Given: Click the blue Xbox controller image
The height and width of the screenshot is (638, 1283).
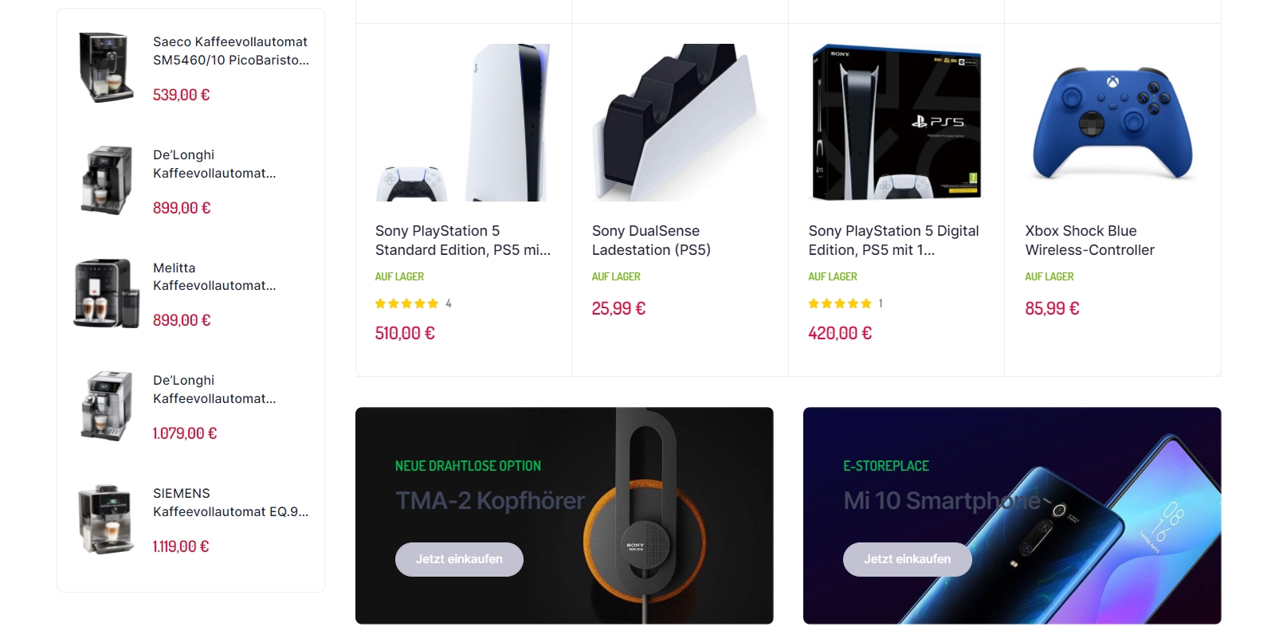Looking at the screenshot, I should [x=1113, y=123].
